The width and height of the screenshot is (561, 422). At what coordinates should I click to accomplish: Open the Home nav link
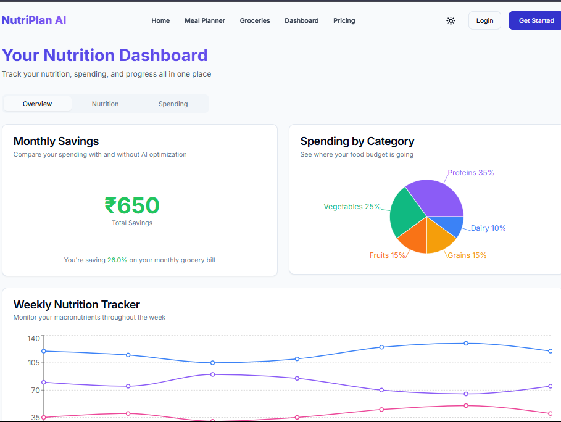(160, 20)
